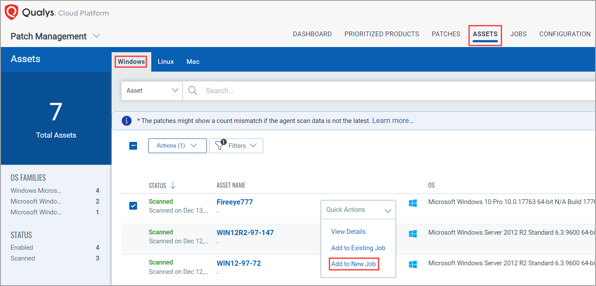Click the STATUS column header text
Screen dimensions: 596x286
pyautogui.click(x=157, y=185)
